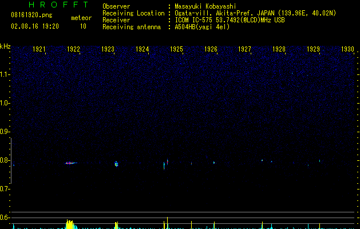Click the 0.9 kHz frequency label
Viewport: 360px width, 229px height.
coord(5,132)
